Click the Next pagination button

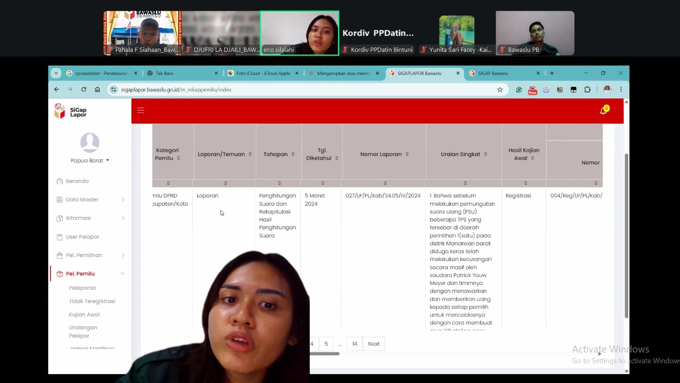373,343
